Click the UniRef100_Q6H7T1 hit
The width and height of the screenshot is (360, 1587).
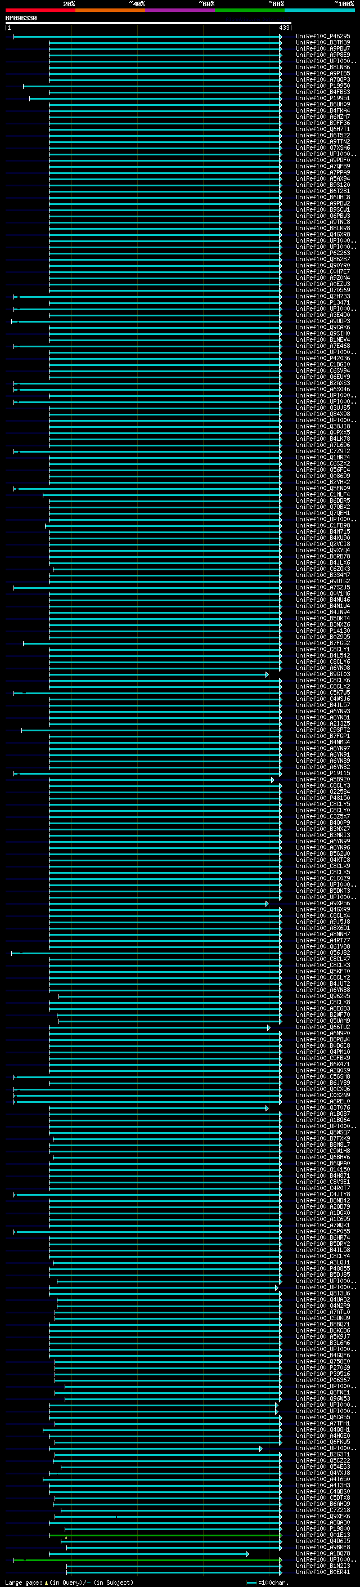coord(323,129)
